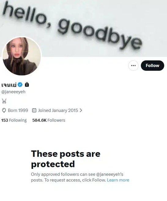The width and height of the screenshot is (167, 201).
Task: Click the Born 1999 text
Action: pyautogui.click(x=18, y=110)
